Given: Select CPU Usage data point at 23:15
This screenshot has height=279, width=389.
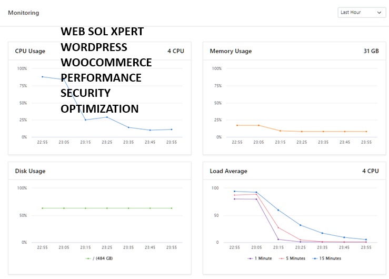Looking at the screenshot, I should (x=85, y=120).
